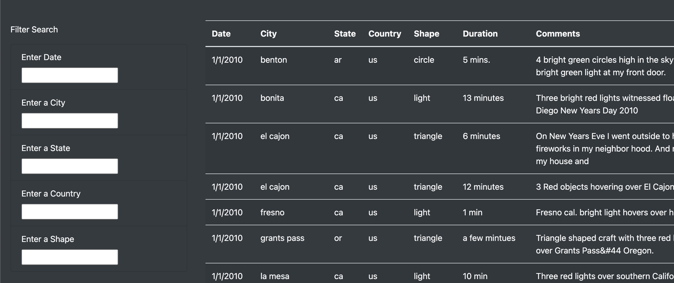Click the Enter Date input field
Image resolution: width=674 pixels, height=283 pixels.
[69, 75]
